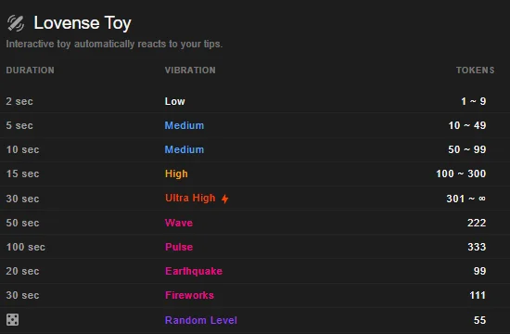Select the Earthquake vibration pattern
The image size is (510, 334).
coord(194,271)
